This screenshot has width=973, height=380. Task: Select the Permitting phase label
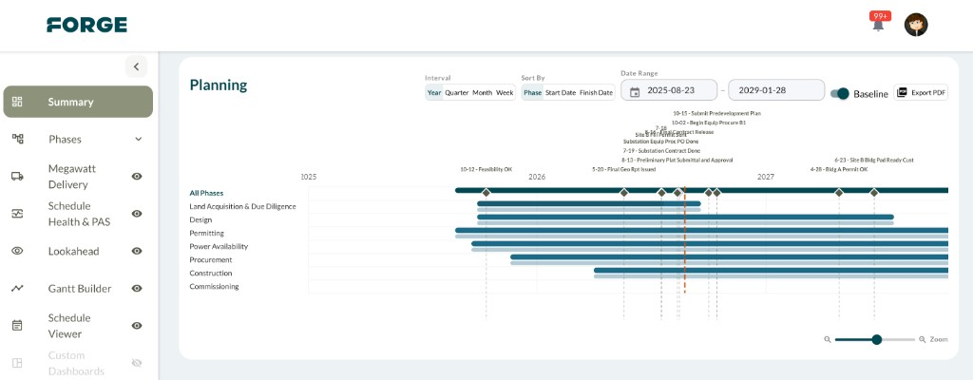click(x=206, y=233)
